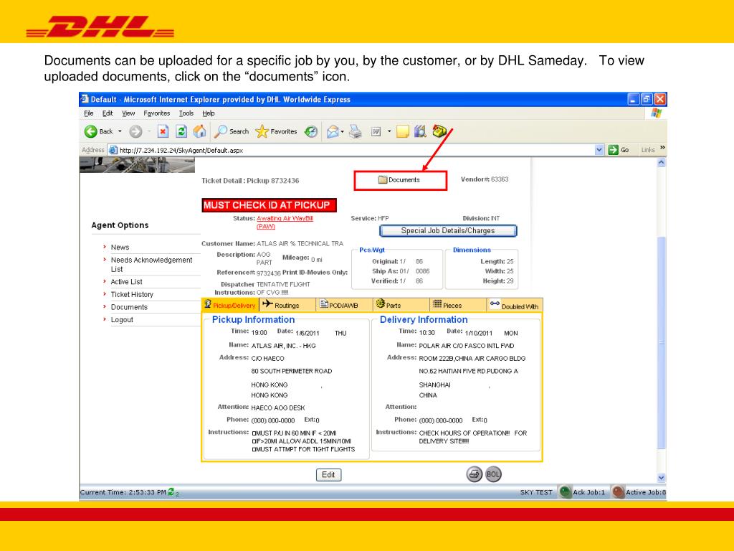Expand the Links toolbar chevron
The width and height of the screenshot is (734, 551).
(x=662, y=148)
